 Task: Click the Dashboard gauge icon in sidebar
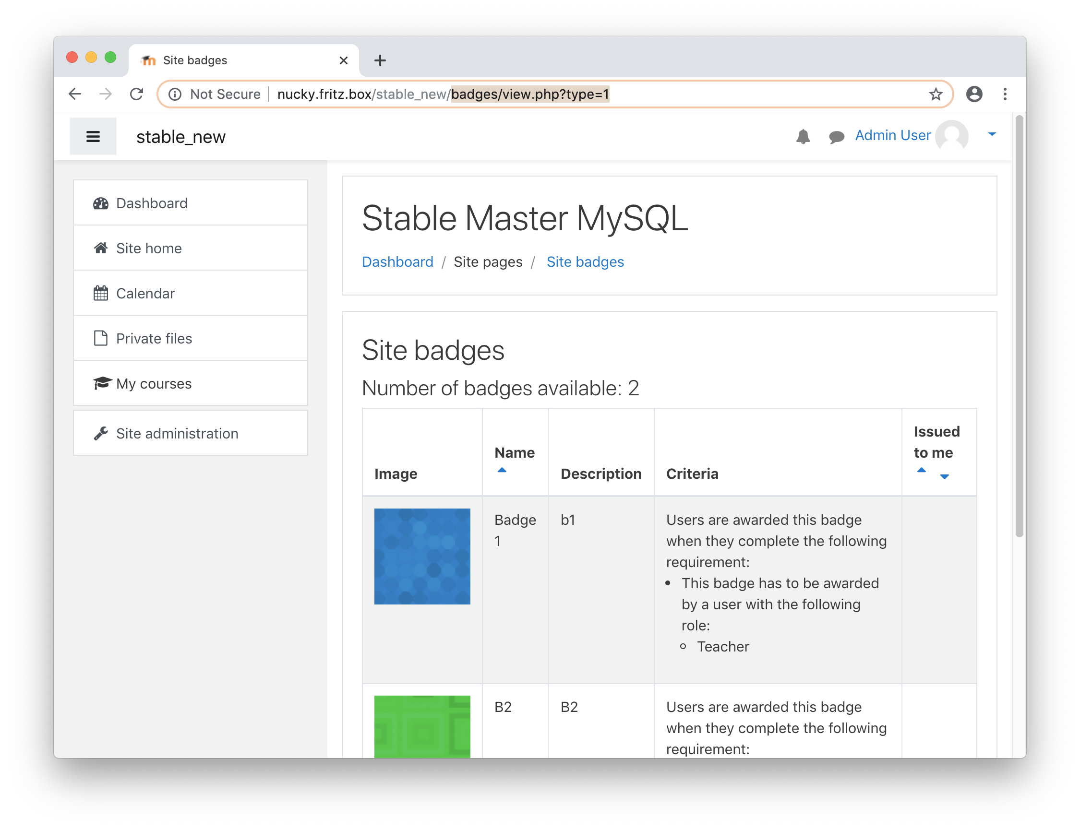(x=101, y=203)
